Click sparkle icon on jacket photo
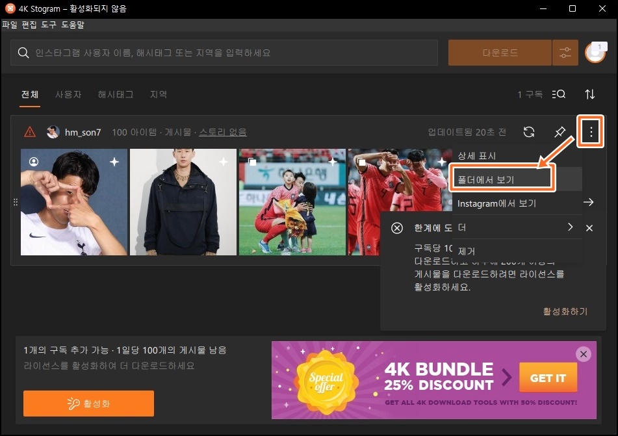This screenshot has height=436, width=618. [x=224, y=162]
